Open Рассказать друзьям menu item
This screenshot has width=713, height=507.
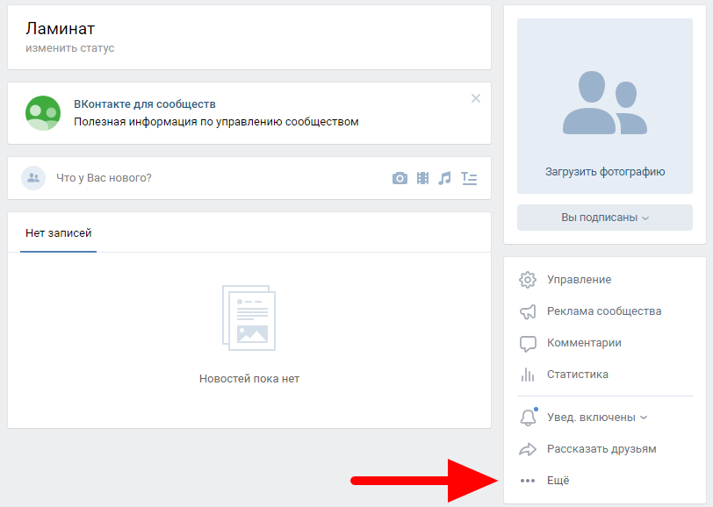coord(601,449)
